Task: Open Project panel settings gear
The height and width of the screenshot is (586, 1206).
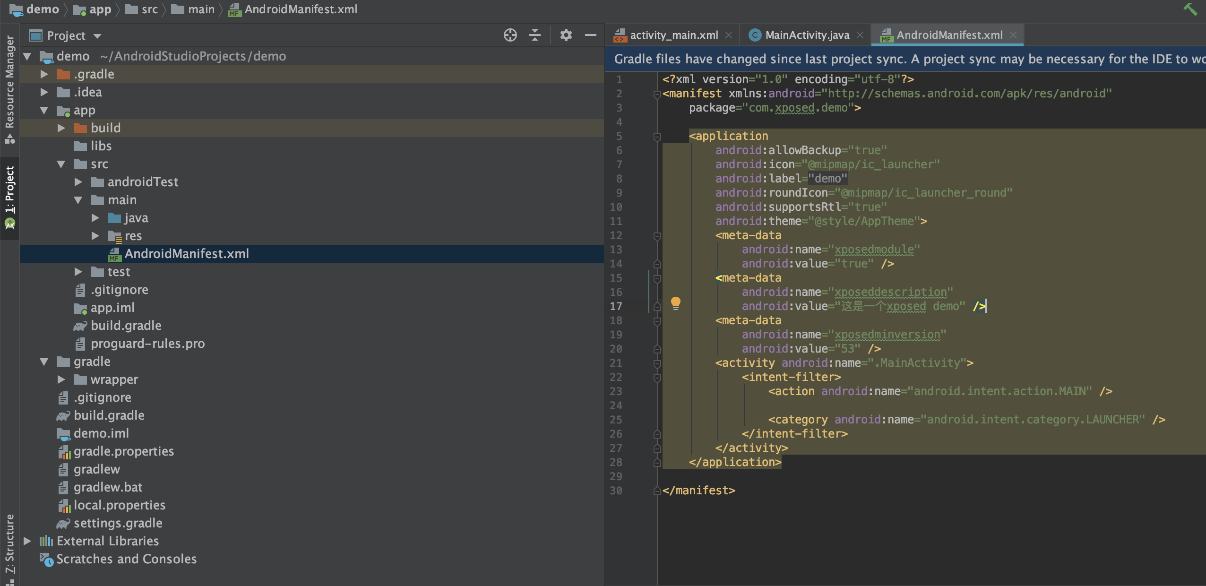Action: 566,35
